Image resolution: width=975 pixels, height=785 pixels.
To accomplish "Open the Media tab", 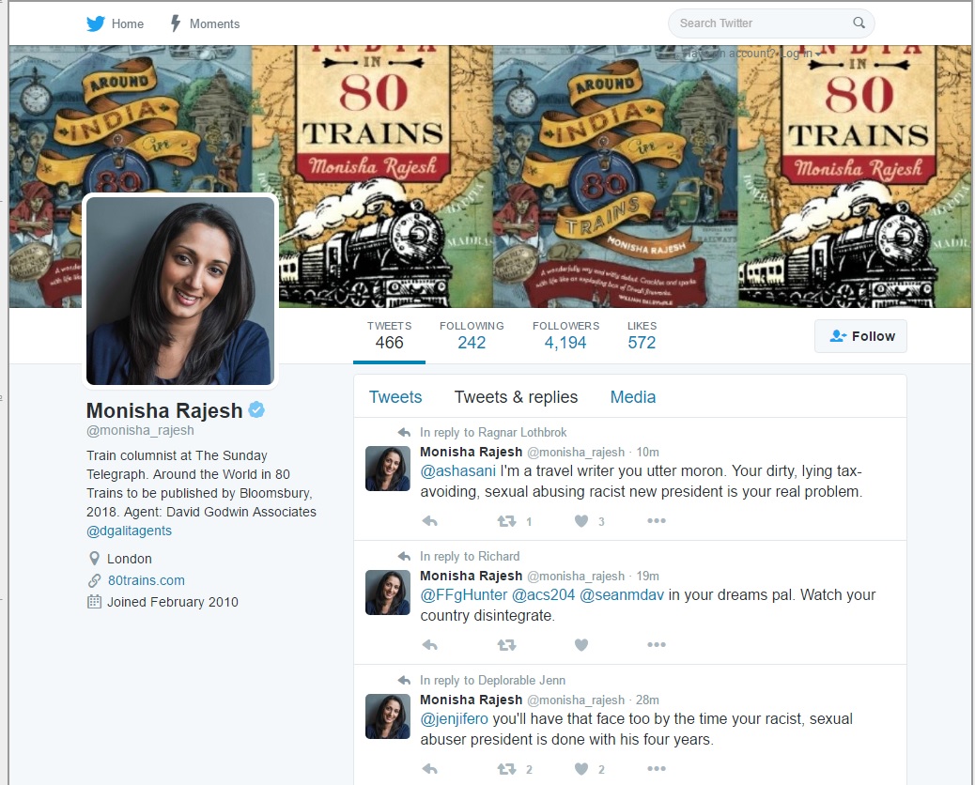I will click(632, 396).
